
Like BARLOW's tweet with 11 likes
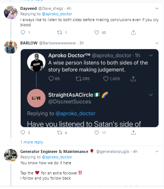pyautogui.click(x=97, y=133)
